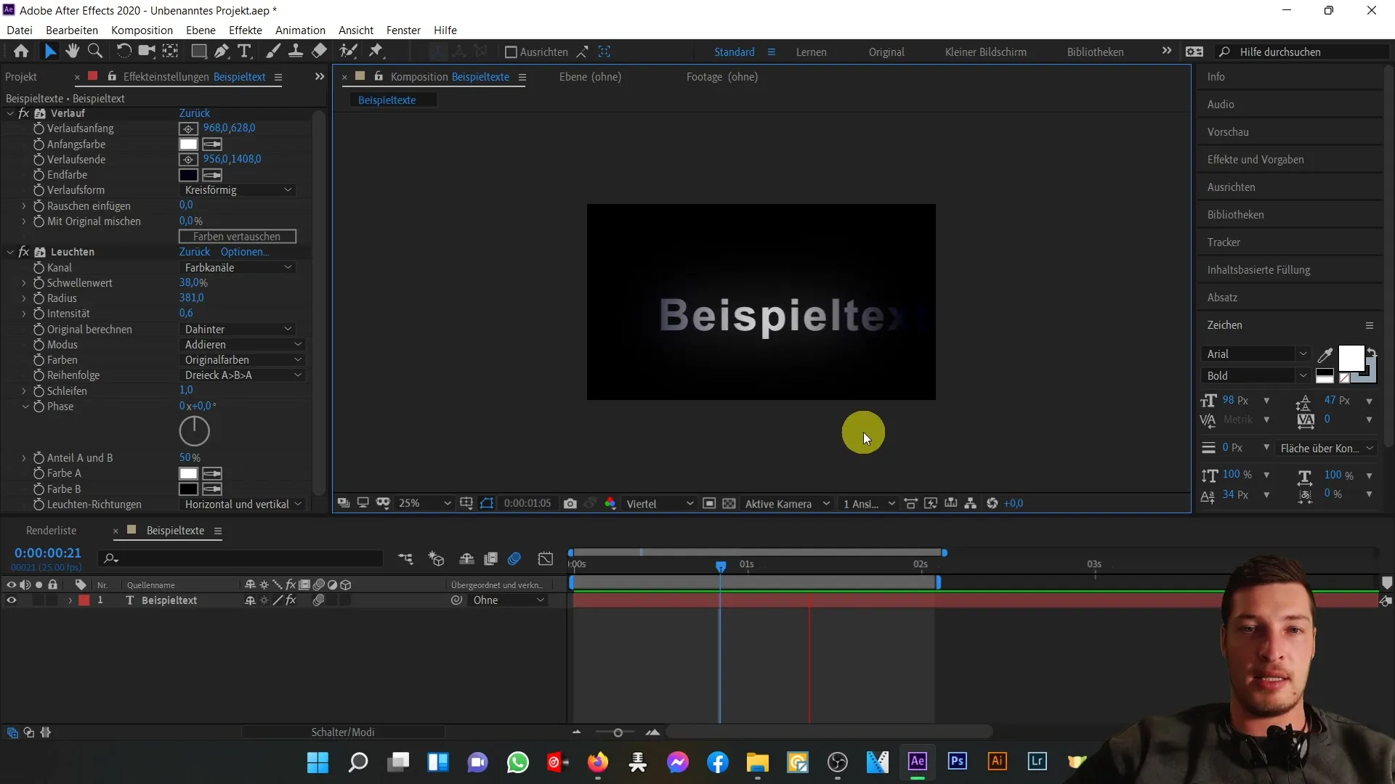Click the Komposition menu in menubar
1395x784 pixels.
(142, 30)
